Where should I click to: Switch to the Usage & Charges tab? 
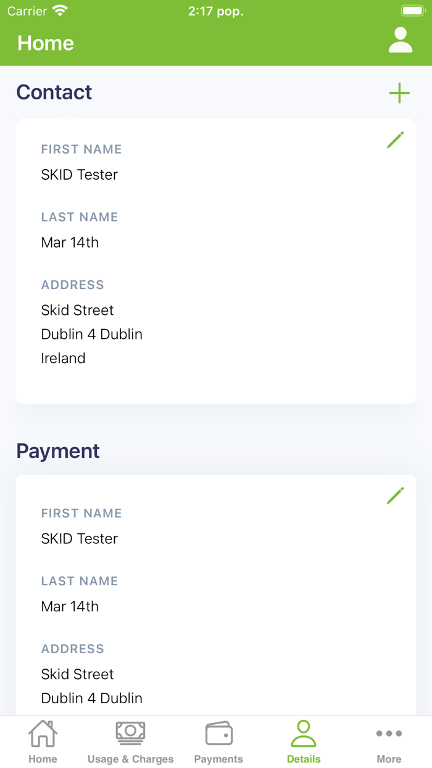pyautogui.click(x=130, y=759)
